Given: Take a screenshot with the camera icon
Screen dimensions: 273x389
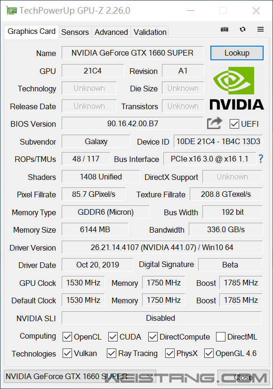Looking at the screenshot, I should point(225,29).
